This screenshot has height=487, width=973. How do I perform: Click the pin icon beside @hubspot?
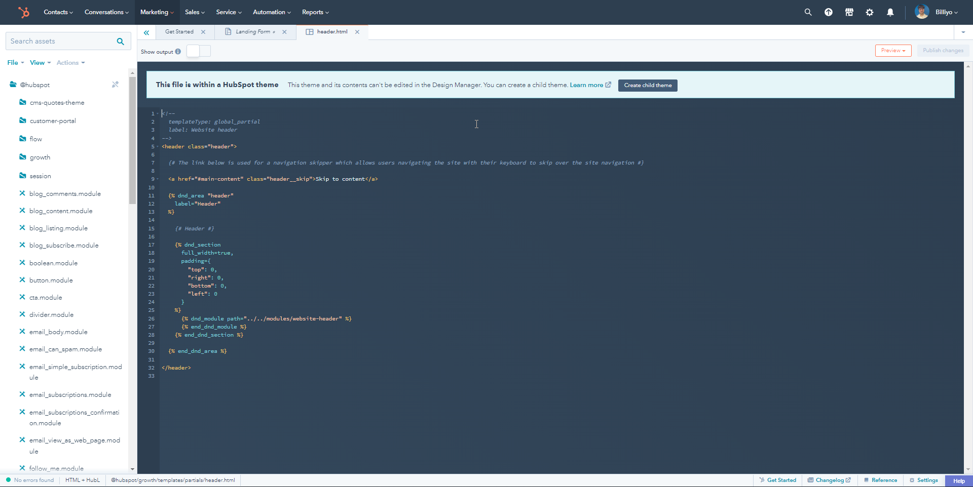115,85
